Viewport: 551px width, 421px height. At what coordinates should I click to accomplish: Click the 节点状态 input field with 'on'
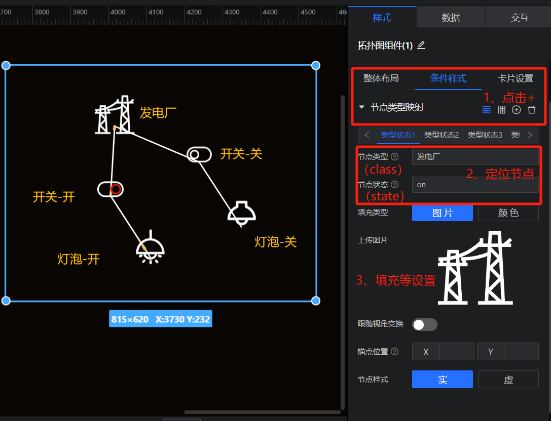(x=475, y=185)
